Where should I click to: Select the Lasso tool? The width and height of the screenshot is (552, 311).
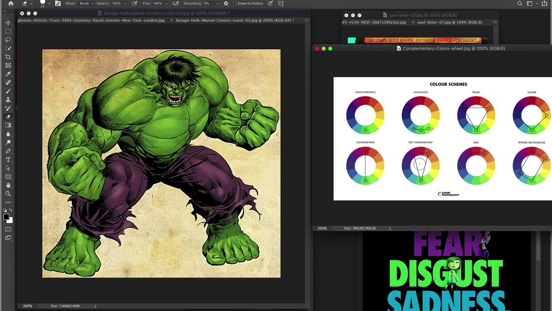tap(8, 40)
